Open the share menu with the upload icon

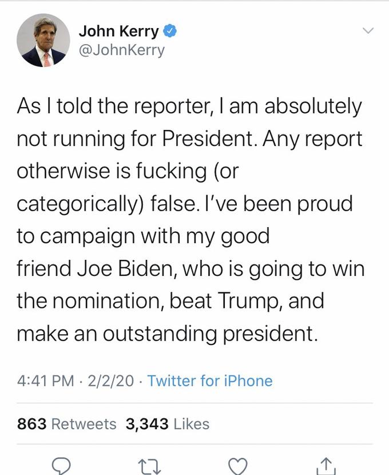[x=327, y=465]
